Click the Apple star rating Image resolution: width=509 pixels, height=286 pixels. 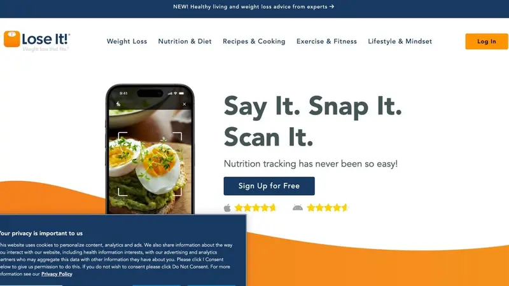[x=255, y=208]
